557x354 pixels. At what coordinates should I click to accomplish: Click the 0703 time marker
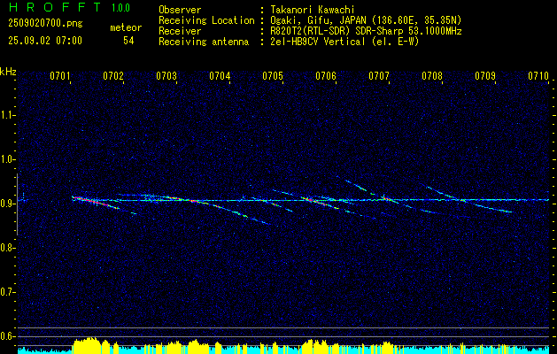pyautogui.click(x=166, y=76)
